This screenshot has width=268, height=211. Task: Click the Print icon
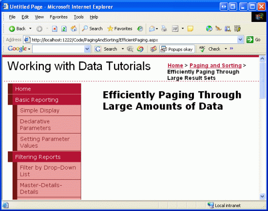click(x=164, y=29)
